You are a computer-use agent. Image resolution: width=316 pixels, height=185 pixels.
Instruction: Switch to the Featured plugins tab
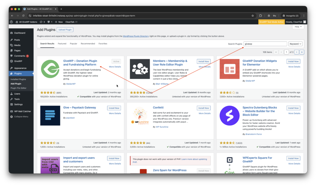point(62,43)
